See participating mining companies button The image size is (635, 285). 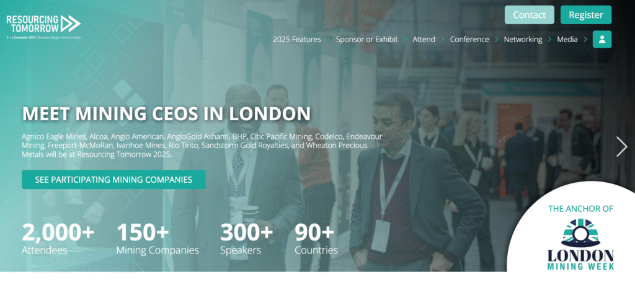coord(113,179)
